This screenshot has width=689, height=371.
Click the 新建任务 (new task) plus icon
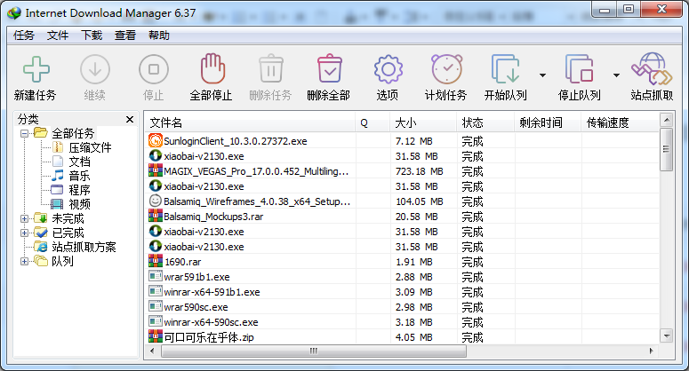click(x=36, y=69)
